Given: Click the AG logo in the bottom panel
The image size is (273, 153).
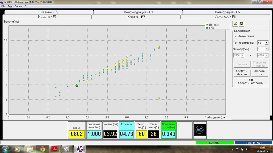Looking at the screenshot, I should (200, 130).
